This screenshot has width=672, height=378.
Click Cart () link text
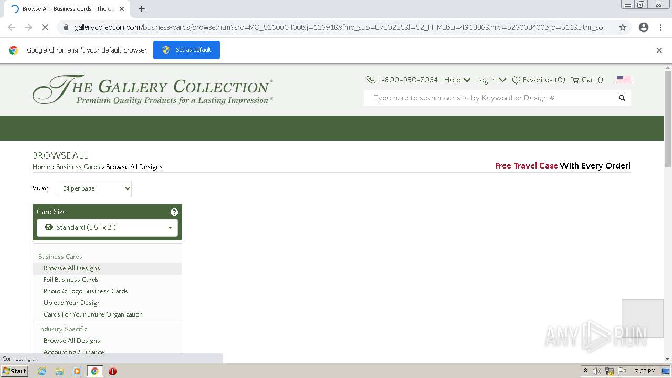coord(592,80)
